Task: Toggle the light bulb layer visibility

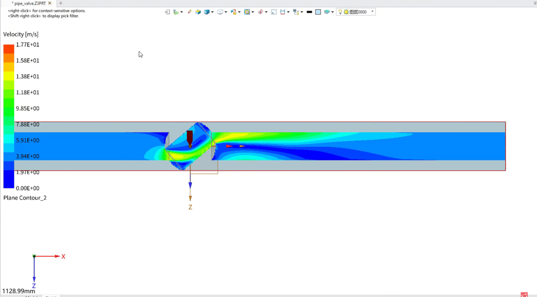Action: click(340, 12)
